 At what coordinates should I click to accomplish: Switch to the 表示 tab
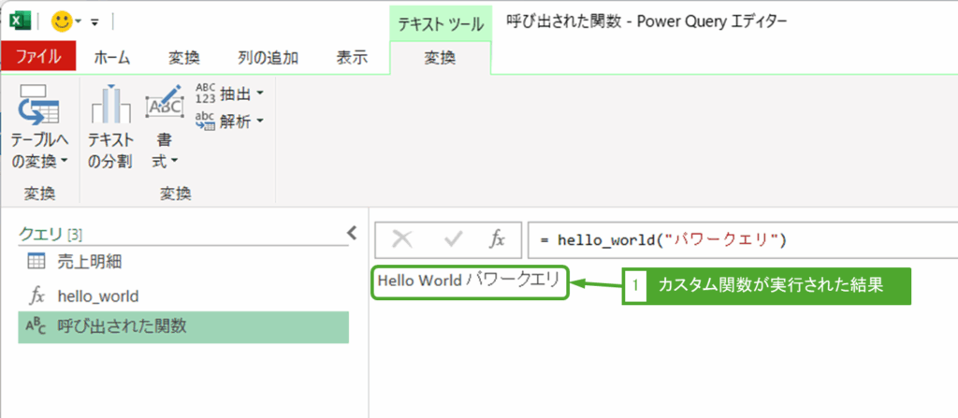click(x=351, y=57)
